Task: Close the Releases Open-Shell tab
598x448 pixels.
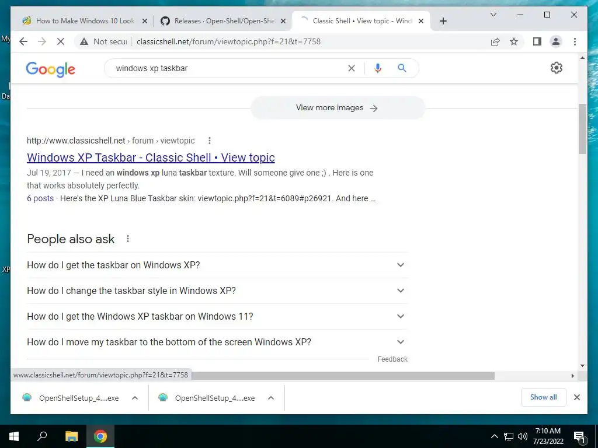Action: point(283,22)
